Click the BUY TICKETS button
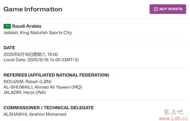The height and width of the screenshot is (121, 190). [168, 9]
